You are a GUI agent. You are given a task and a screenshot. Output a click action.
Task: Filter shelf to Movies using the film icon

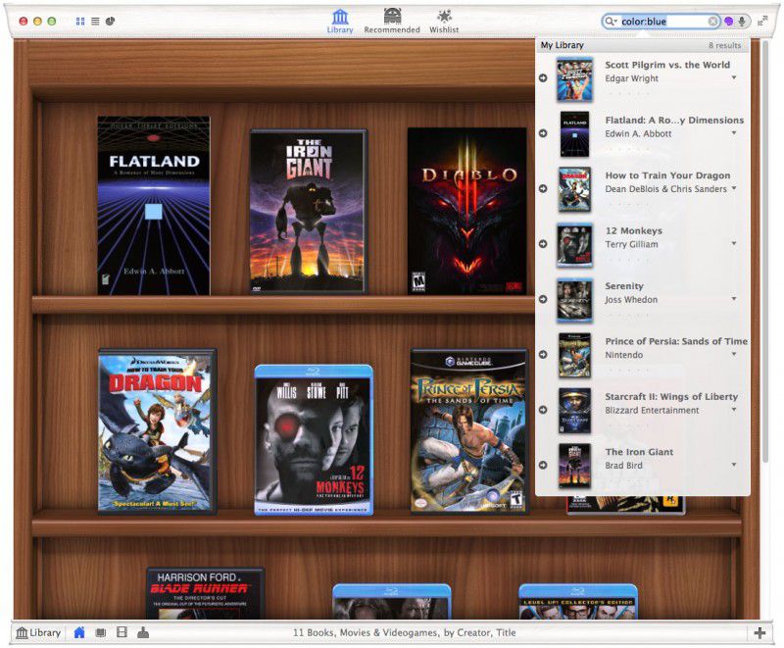pyautogui.click(x=122, y=633)
